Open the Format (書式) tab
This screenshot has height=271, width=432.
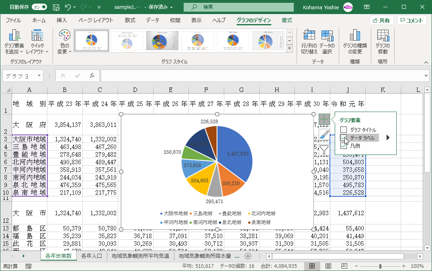(x=287, y=20)
